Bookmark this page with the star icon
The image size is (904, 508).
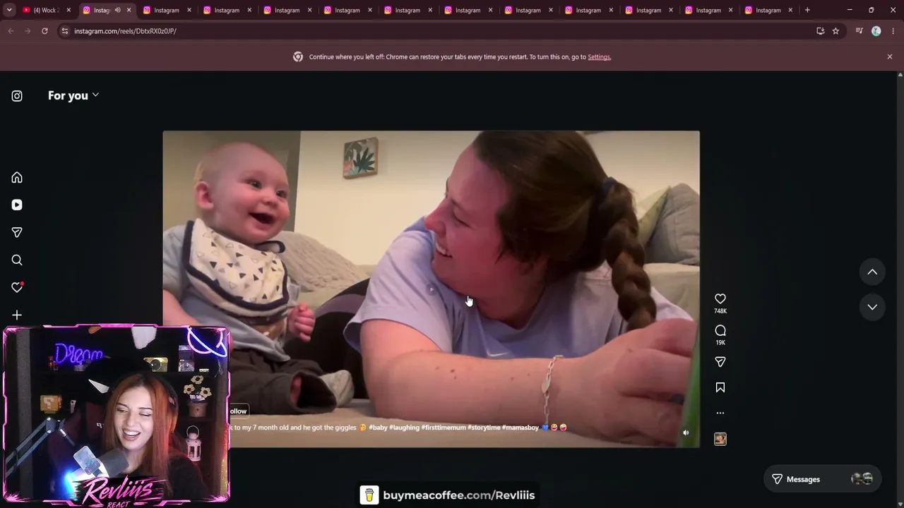coord(835,31)
